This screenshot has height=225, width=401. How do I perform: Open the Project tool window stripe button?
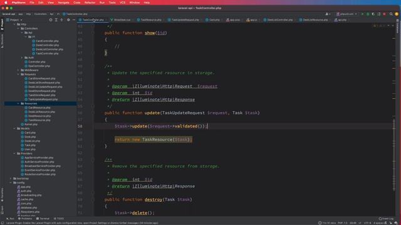[x=2, y=24]
